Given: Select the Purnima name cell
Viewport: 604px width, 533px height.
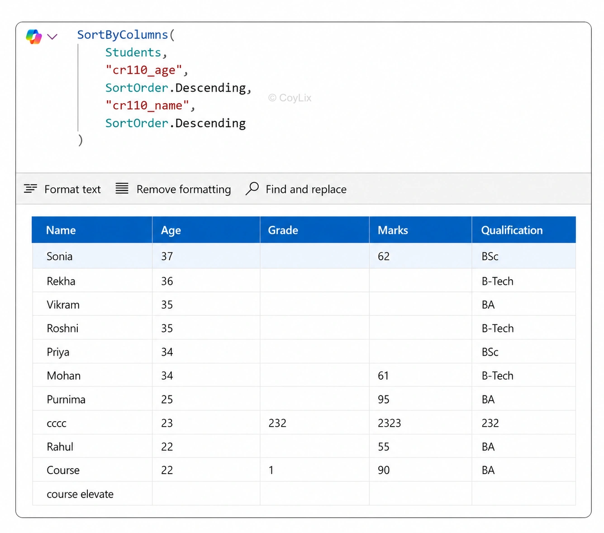Looking at the screenshot, I should 92,399.
